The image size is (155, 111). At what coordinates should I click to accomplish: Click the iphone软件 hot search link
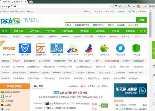point(133,25)
